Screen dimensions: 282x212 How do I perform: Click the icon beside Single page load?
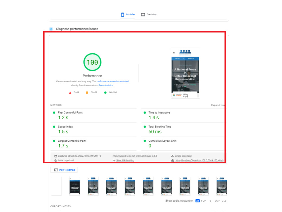pyautogui.click(x=173, y=156)
